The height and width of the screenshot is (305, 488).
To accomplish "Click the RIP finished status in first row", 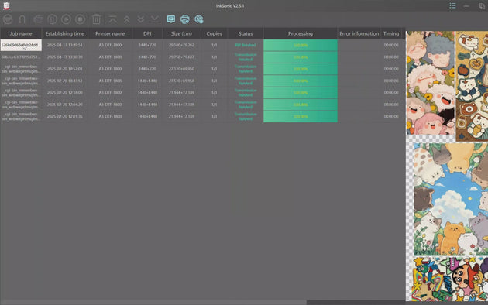I will click(x=246, y=45).
